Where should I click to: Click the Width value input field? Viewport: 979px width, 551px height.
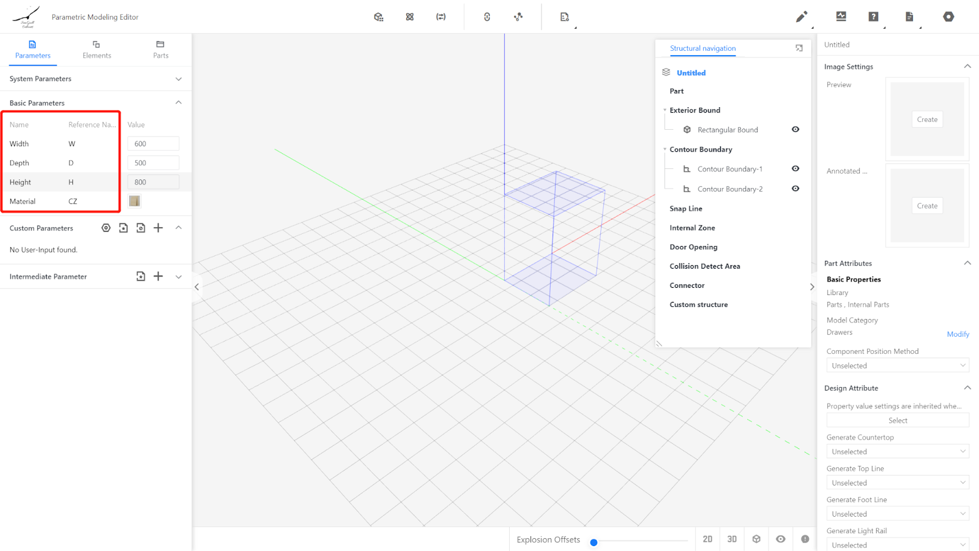pyautogui.click(x=153, y=144)
